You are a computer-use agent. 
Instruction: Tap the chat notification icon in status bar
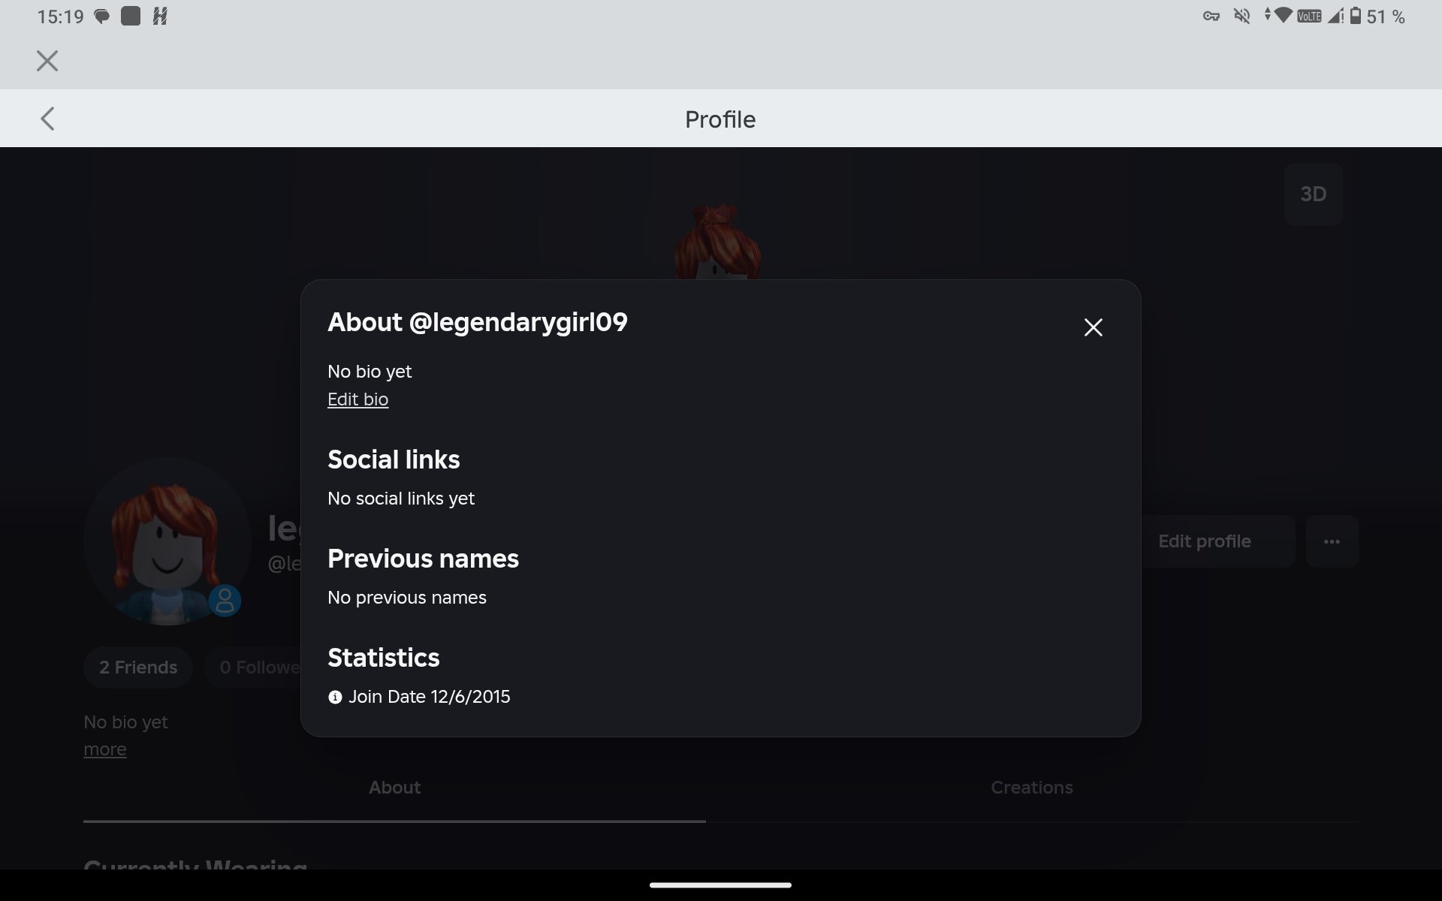[102, 17]
